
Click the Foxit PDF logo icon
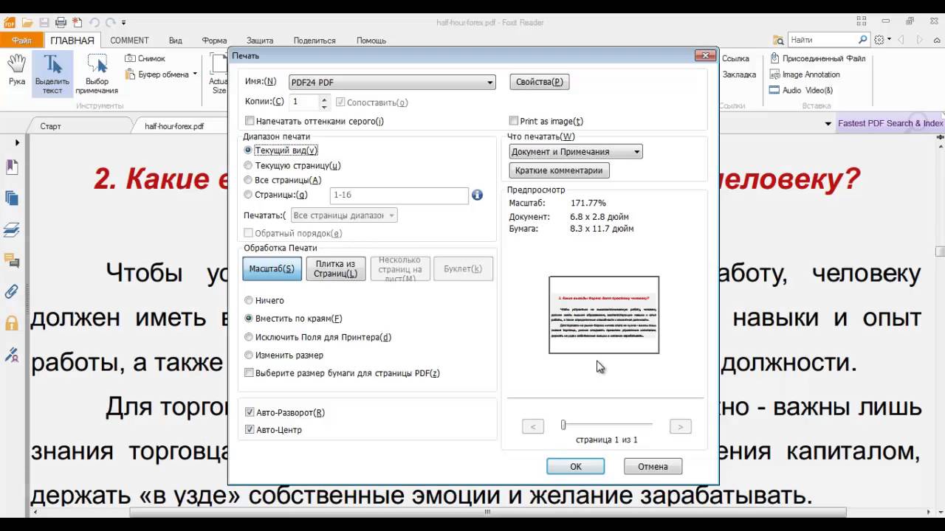click(x=10, y=22)
